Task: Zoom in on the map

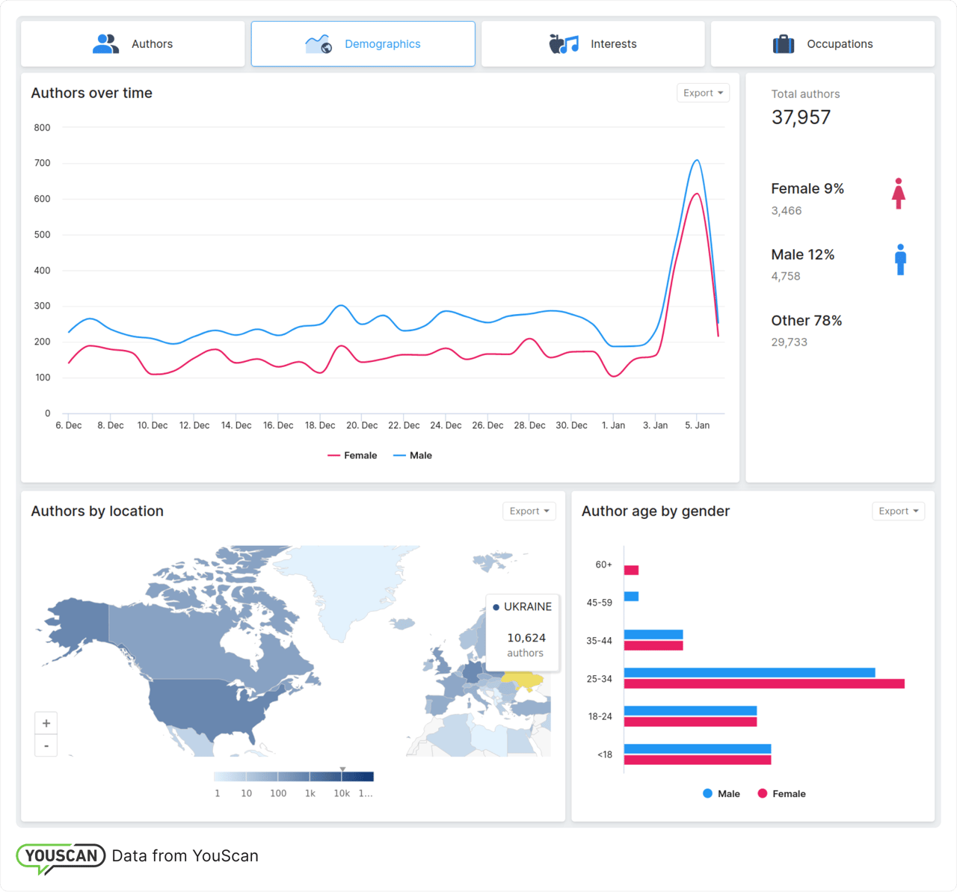Action: [46, 723]
